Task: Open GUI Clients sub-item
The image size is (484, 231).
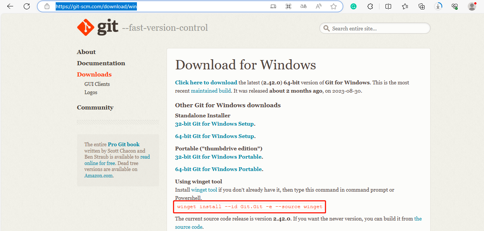Action: [x=97, y=84]
